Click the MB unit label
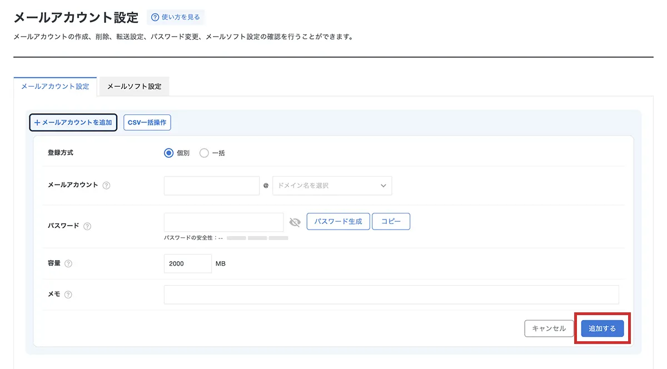Viewport: 667px width, 369px height. coord(221,263)
